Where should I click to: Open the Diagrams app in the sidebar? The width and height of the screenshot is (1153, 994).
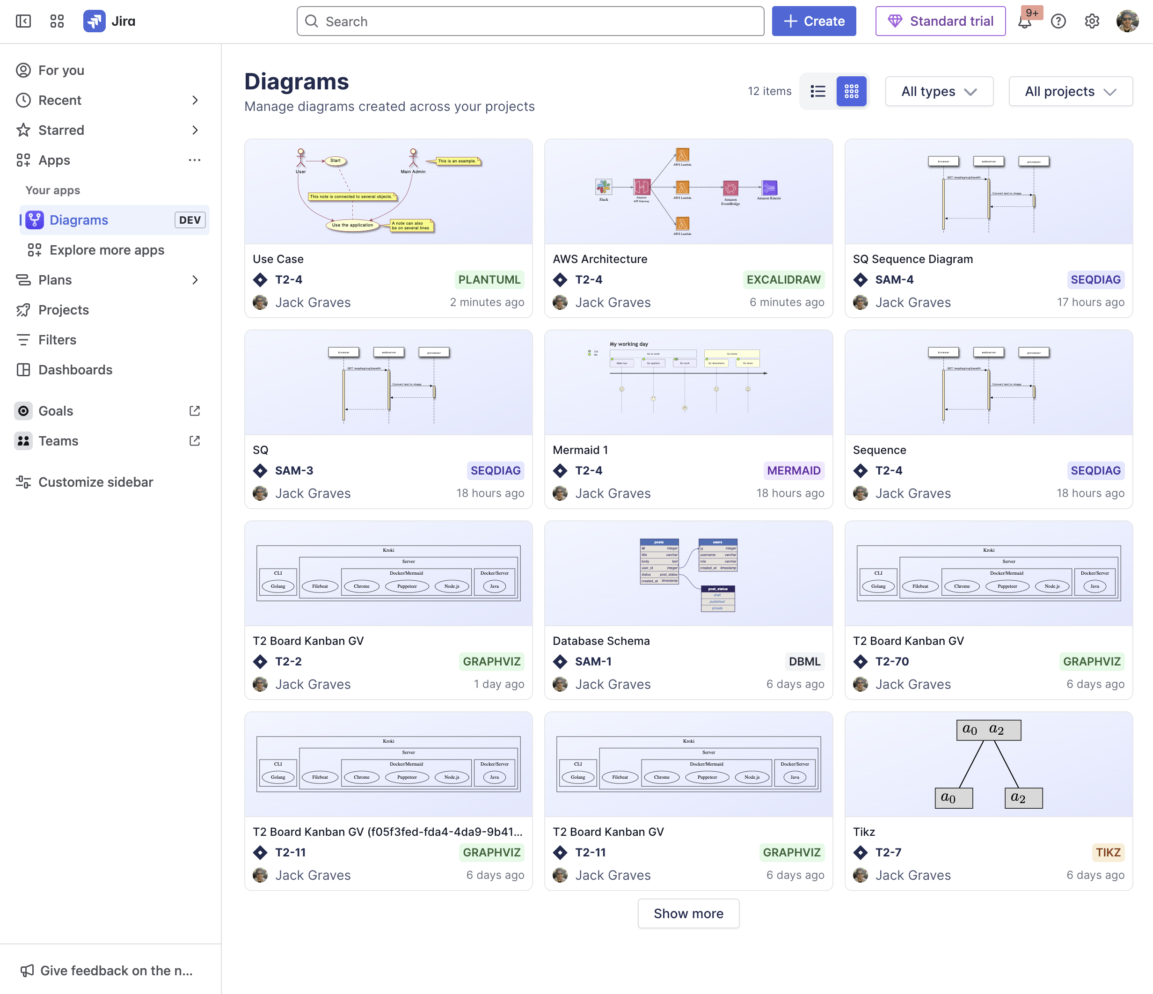(79, 220)
